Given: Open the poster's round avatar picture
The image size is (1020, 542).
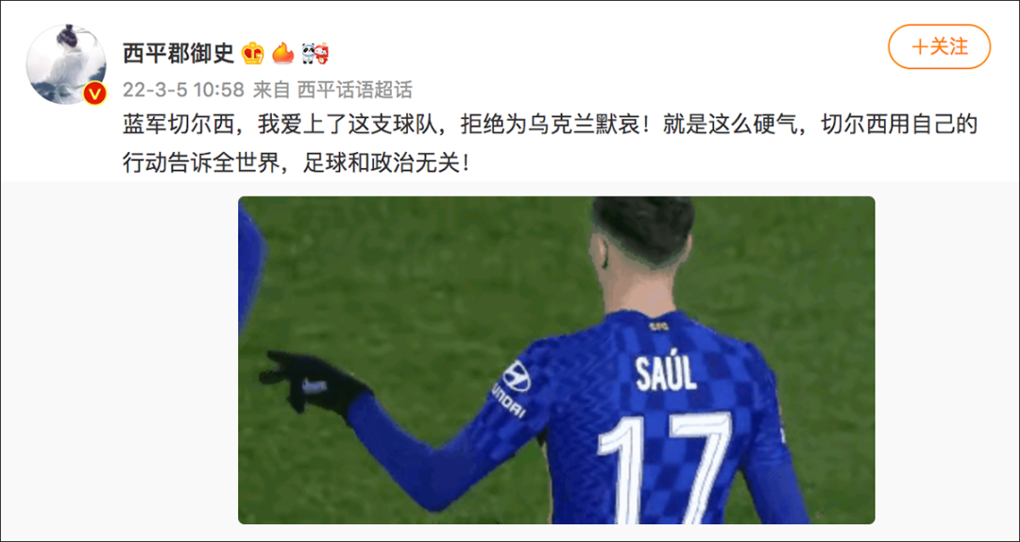Looking at the screenshot, I should point(66,64).
